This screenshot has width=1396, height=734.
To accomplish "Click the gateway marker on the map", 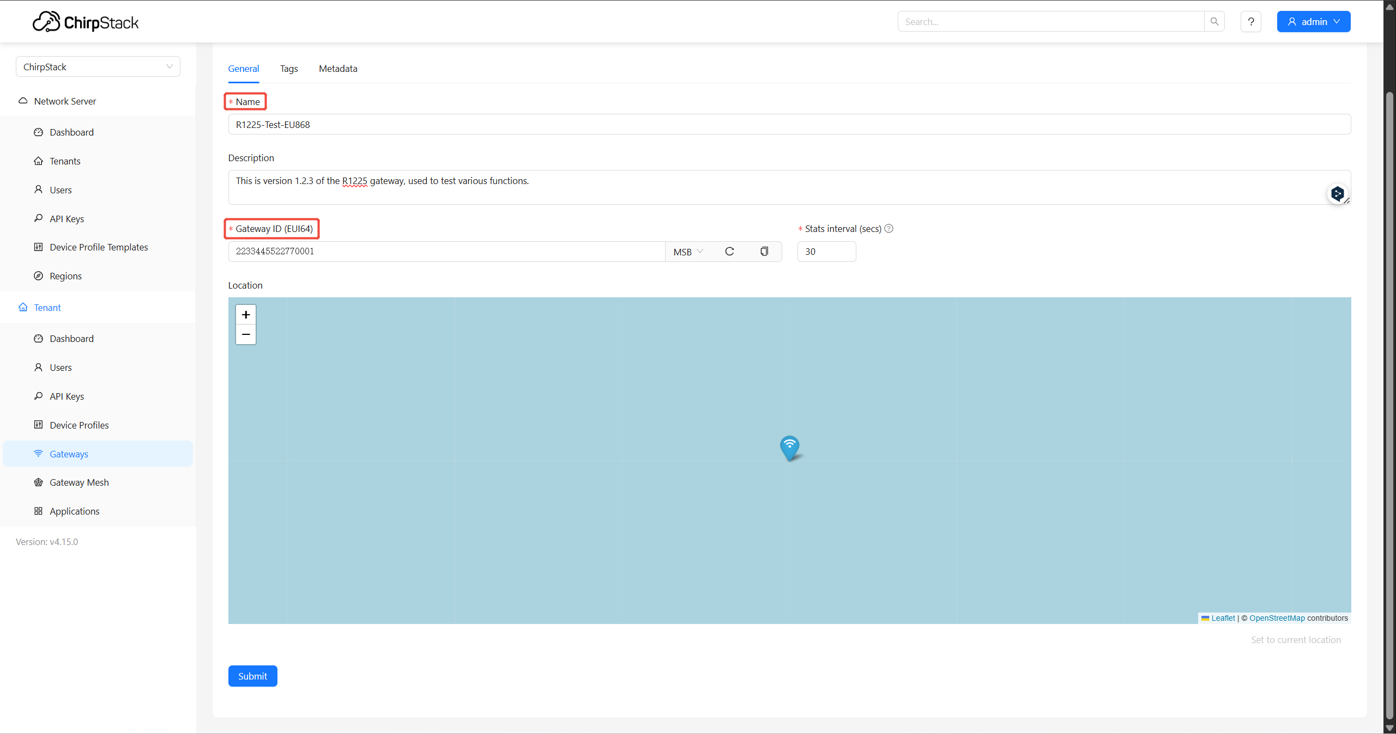I will point(789,448).
